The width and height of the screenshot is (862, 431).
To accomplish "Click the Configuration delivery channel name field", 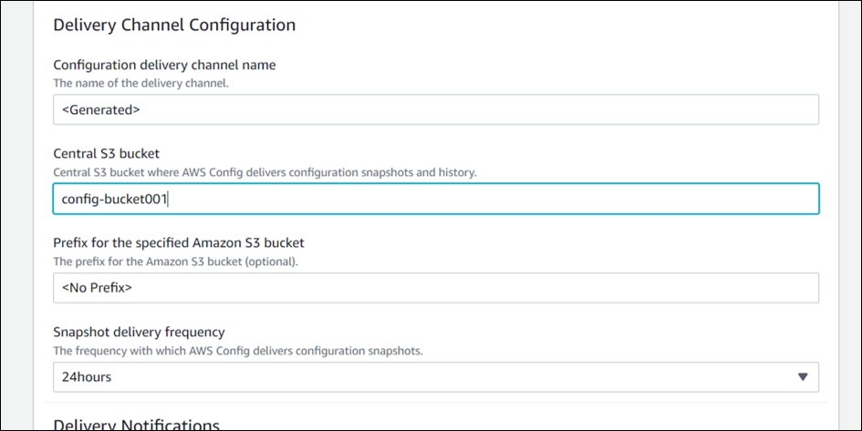I will pos(435,109).
